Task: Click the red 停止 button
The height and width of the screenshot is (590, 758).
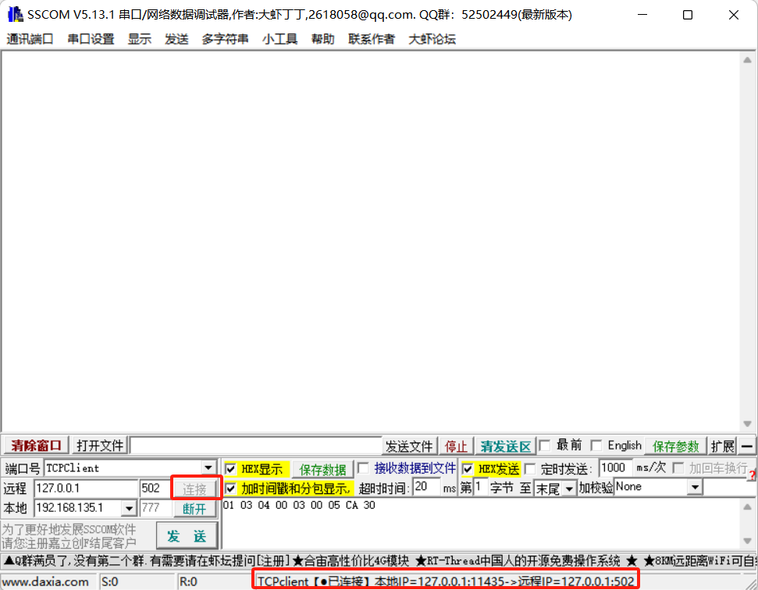Action: (x=456, y=446)
